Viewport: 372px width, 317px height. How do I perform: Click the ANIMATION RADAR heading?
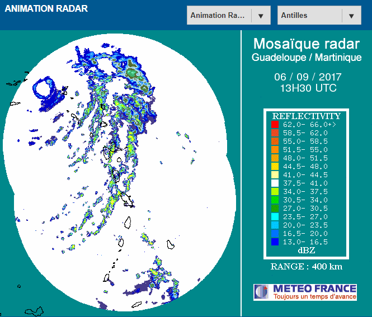point(46,8)
